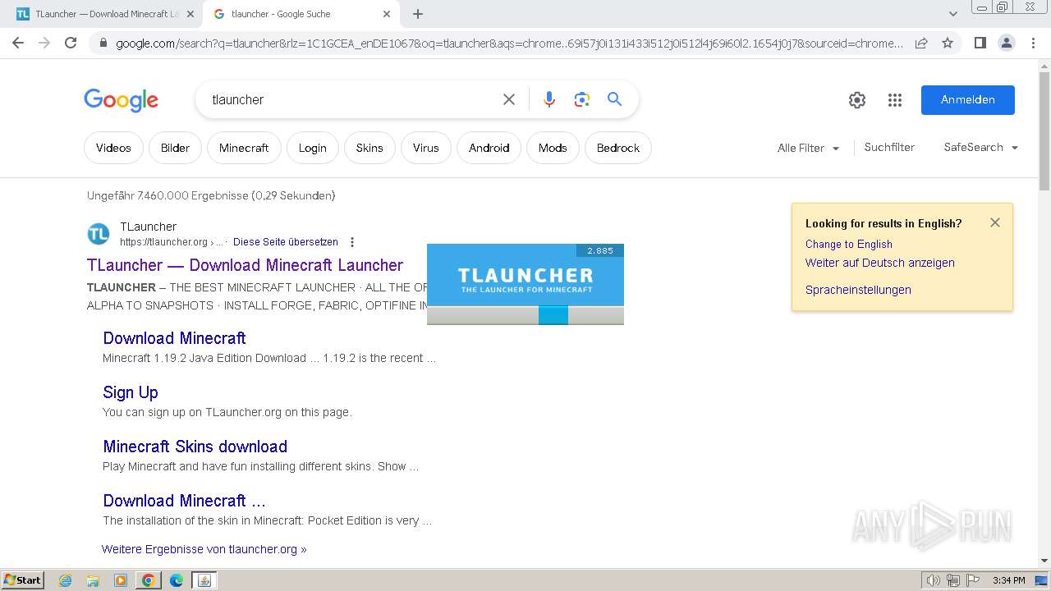The height and width of the screenshot is (591, 1051).
Task: Expand Alle Filter dropdown
Action: [808, 148]
